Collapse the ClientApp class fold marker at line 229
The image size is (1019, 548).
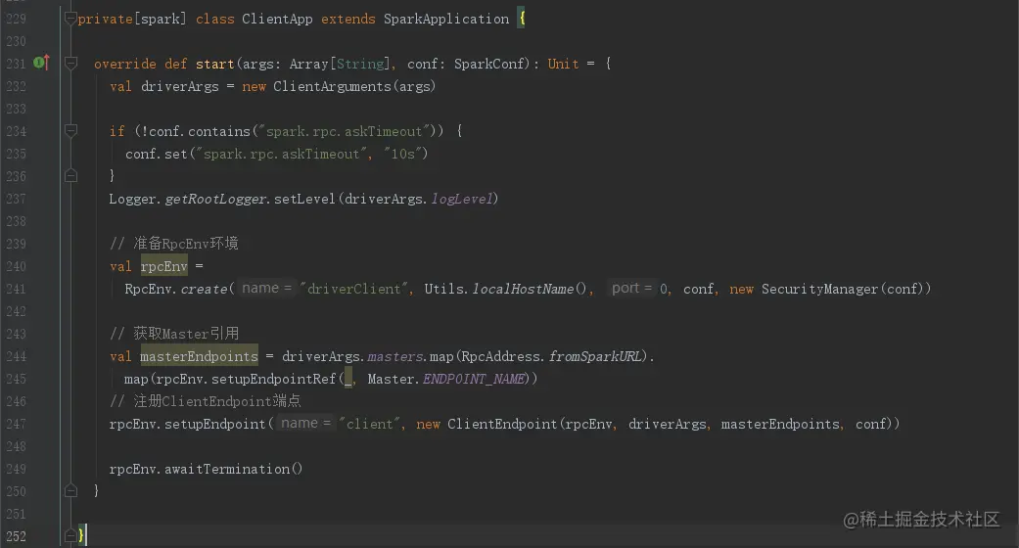point(70,19)
